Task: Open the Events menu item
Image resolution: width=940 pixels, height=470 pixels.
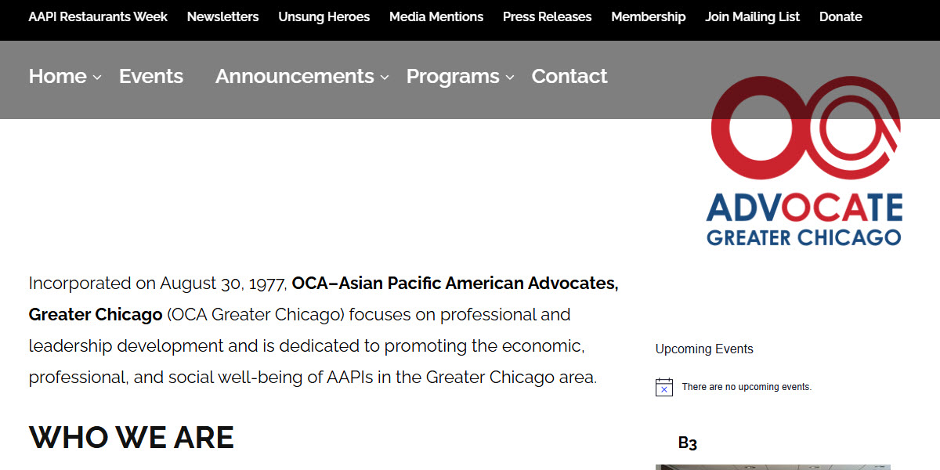Action: pyautogui.click(x=150, y=76)
